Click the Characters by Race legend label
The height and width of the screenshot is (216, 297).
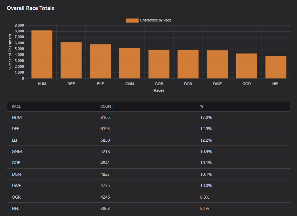[156, 20]
